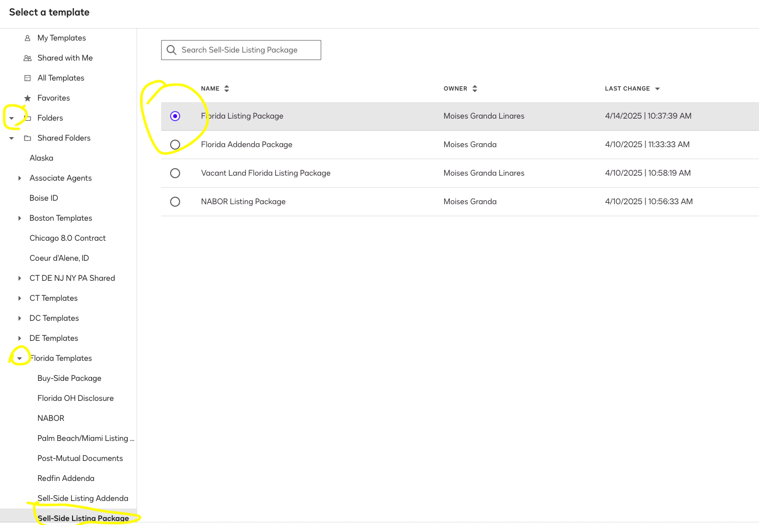Select Vacant Land Florida Listing Package radio
This screenshot has width=759, height=525.
[x=175, y=173]
